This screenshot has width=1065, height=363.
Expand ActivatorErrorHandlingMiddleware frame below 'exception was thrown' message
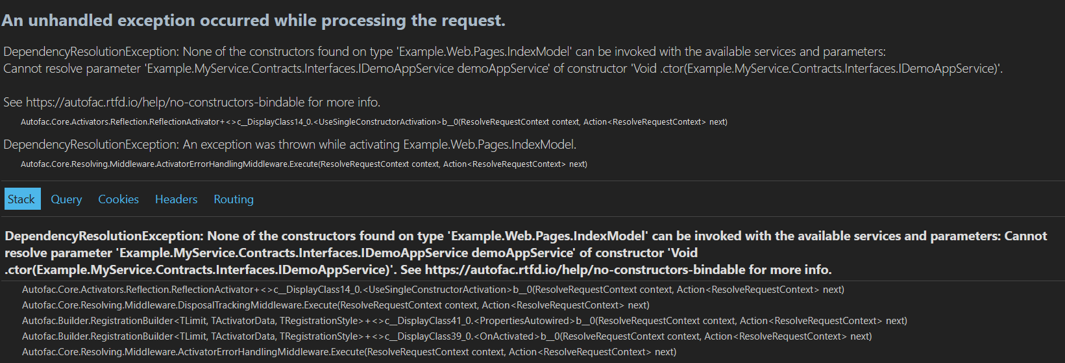(x=303, y=164)
